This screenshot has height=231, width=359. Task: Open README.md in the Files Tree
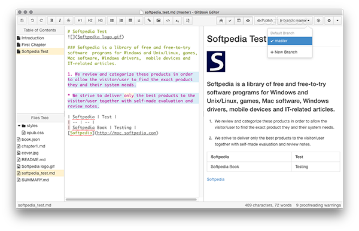pyautogui.click(x=40, y=159)
